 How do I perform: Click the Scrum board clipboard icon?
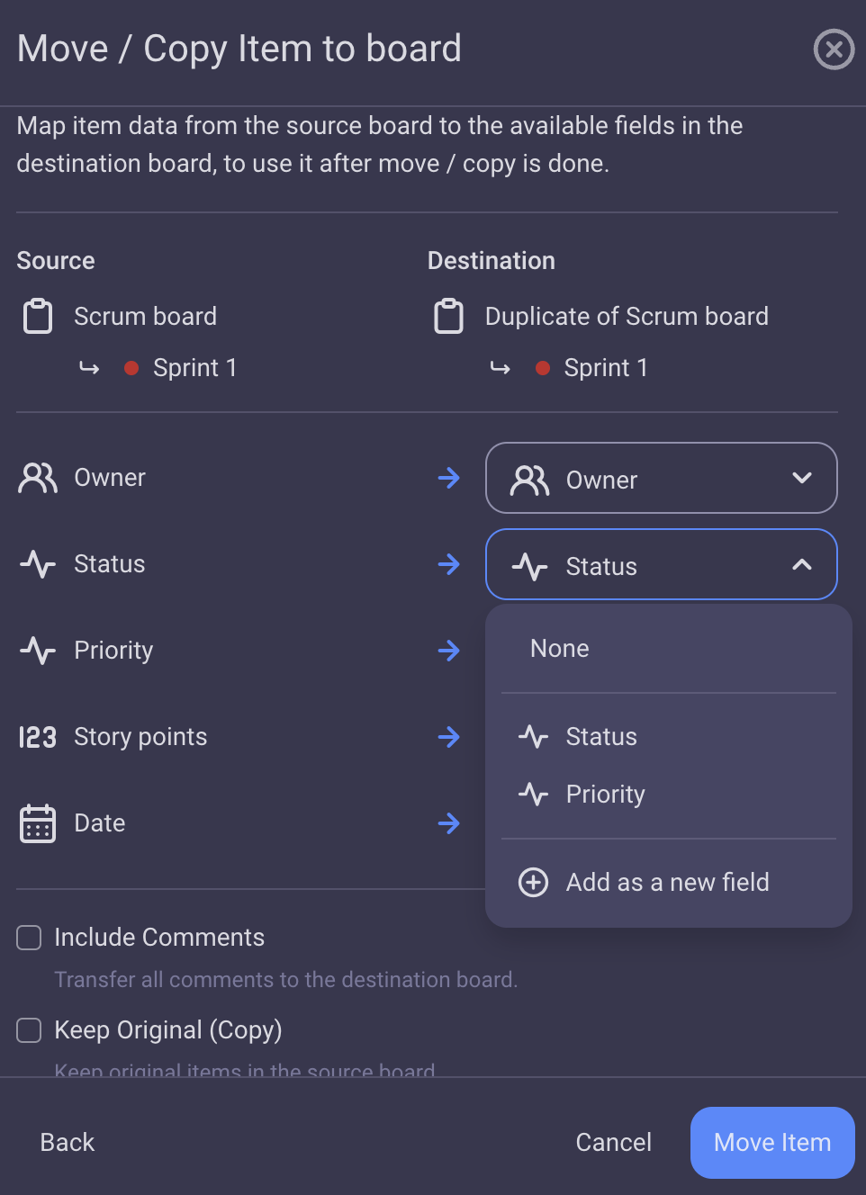click(38, 317)
